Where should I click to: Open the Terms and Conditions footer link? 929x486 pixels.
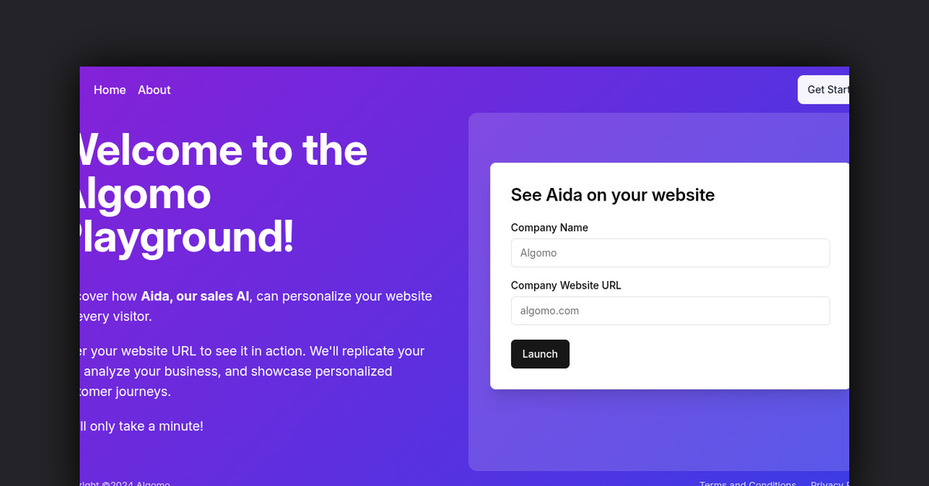(747, 484)
